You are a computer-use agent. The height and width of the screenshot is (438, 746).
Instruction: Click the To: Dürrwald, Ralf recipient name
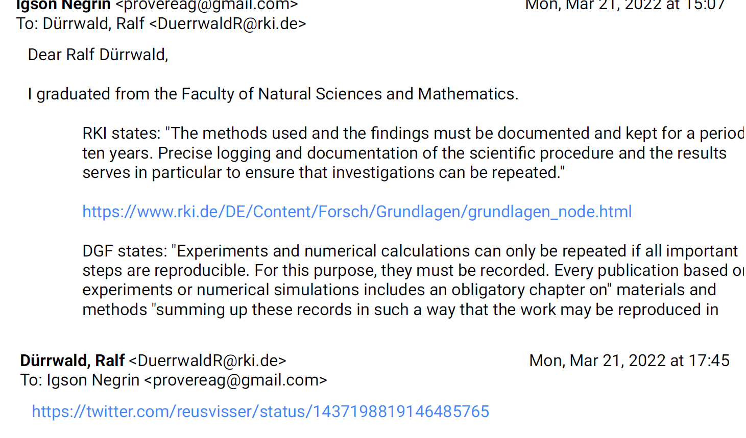click(x=93, y=24)
